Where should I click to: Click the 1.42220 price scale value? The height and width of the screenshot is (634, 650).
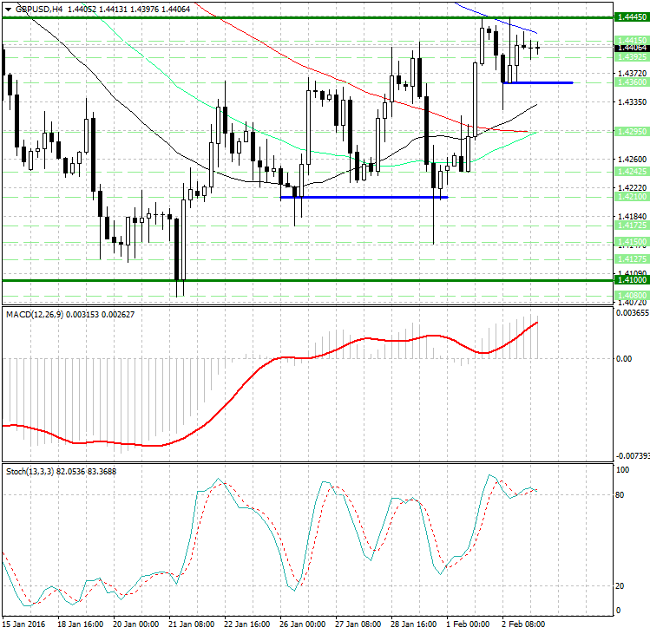coord(632,188)
